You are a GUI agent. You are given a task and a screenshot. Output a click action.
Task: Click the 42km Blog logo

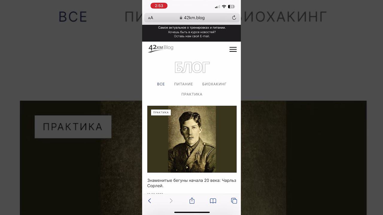[x=161, y=48]
